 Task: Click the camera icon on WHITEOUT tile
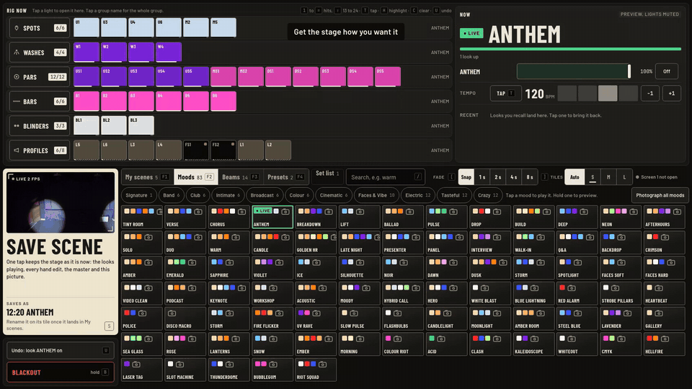[x=572, y=339]
